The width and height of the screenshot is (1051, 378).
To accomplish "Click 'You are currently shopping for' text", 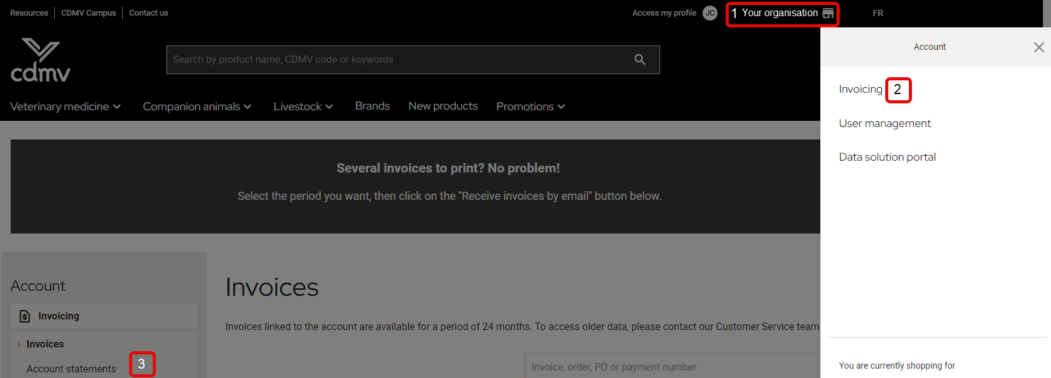I will tap(897, 366).
